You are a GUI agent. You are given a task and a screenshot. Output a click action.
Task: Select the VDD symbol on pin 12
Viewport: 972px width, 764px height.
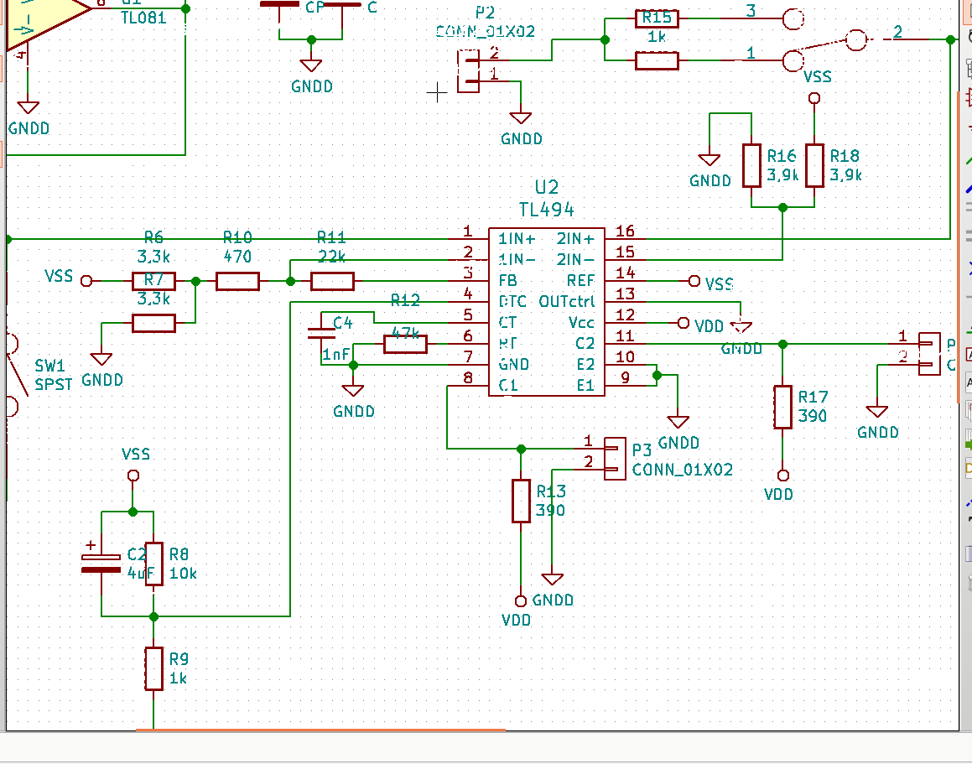pos(684,323)
